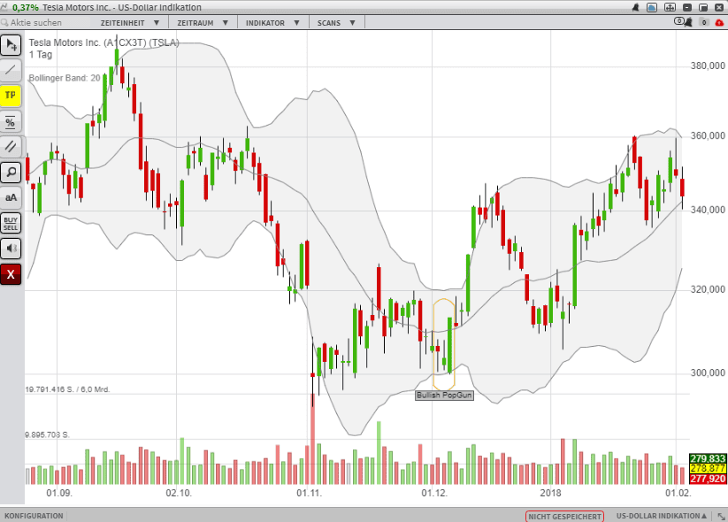This screenshot has height=522, width=728.
Task: Toggle sound with the speaker icon
Action: tap(11, 249)
